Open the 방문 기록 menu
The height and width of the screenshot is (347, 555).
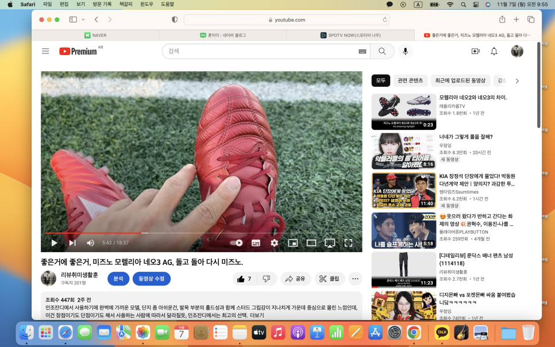(x=102, y=4)
